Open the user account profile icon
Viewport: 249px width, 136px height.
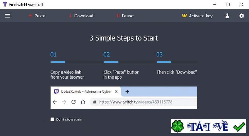click(227, 16)
